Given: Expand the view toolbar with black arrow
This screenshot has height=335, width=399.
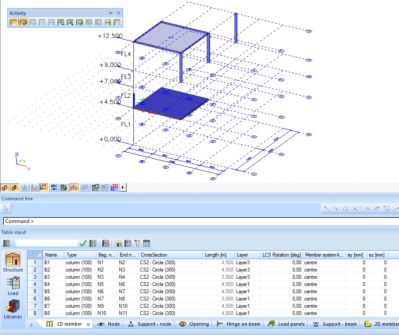Looking at the screenshot, I should [x=123, y=187].
